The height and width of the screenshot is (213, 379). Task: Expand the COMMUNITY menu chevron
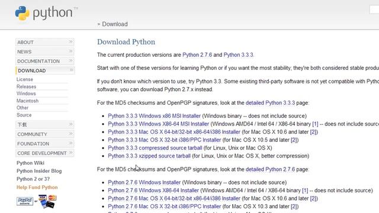click(x=71, y=134)
